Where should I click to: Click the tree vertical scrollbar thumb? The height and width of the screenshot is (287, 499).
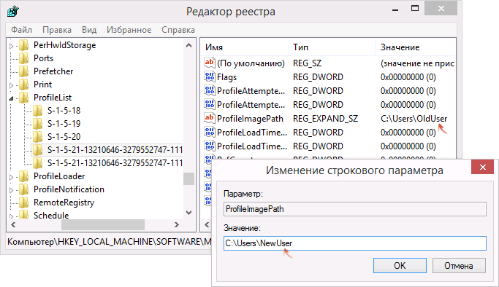(188, 178)
